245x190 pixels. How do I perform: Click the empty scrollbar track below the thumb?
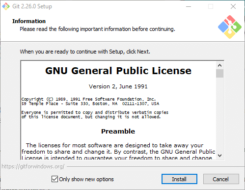[219, 114]
